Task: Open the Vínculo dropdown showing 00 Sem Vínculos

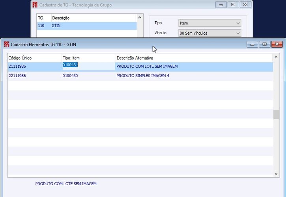Action: click(210, 33)
